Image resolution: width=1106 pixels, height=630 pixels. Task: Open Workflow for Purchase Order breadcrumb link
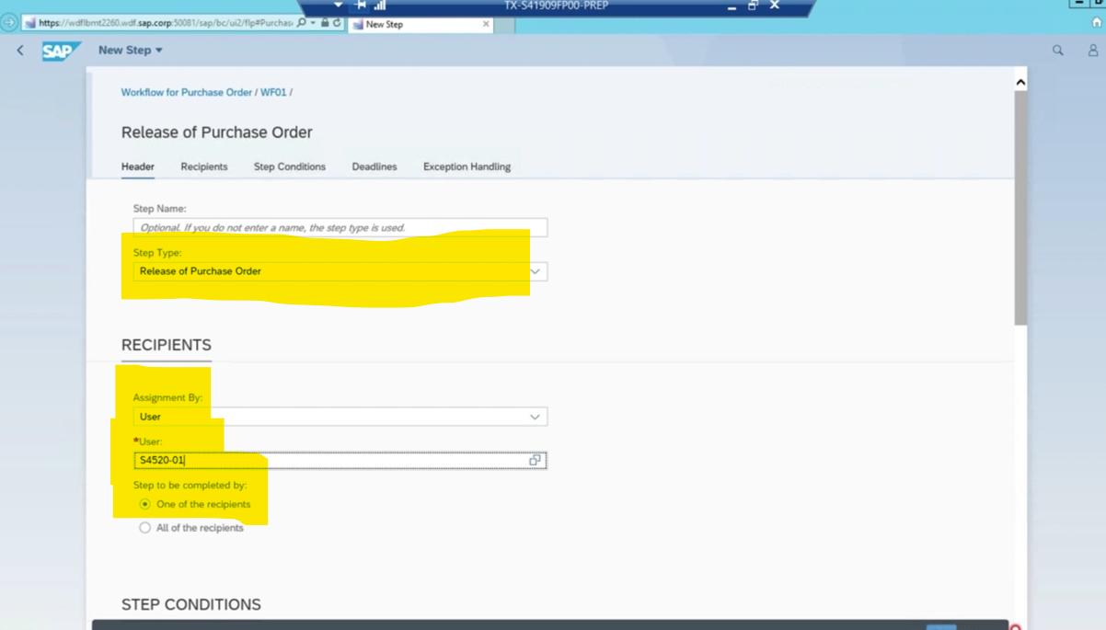pos(187,92)
